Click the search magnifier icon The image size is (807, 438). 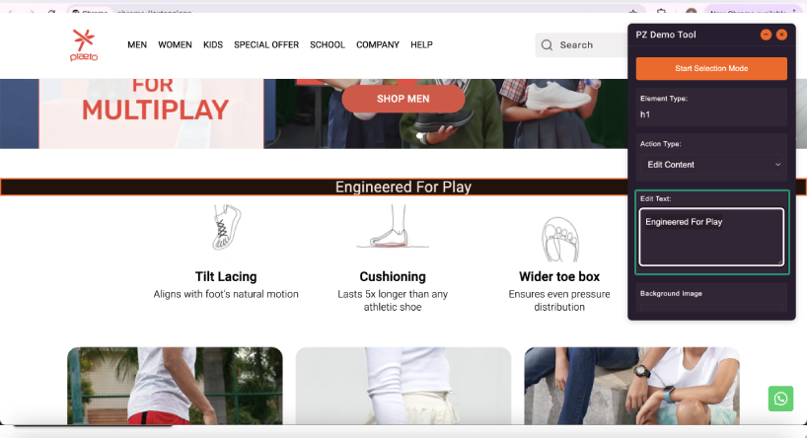click(548, 45)
